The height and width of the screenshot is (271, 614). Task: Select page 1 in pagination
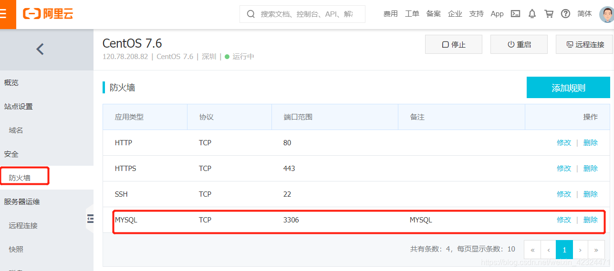point(564,250)
